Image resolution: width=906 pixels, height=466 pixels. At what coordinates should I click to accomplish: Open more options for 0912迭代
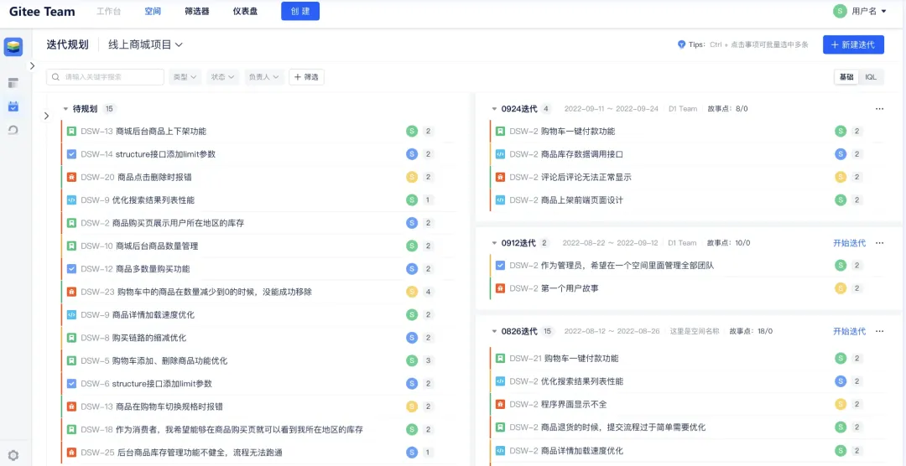click(879, 243)
